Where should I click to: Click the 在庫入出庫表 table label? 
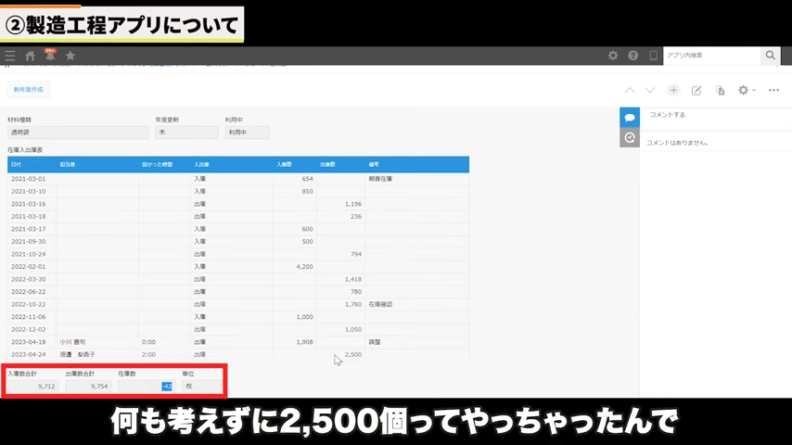click(25, 150)
